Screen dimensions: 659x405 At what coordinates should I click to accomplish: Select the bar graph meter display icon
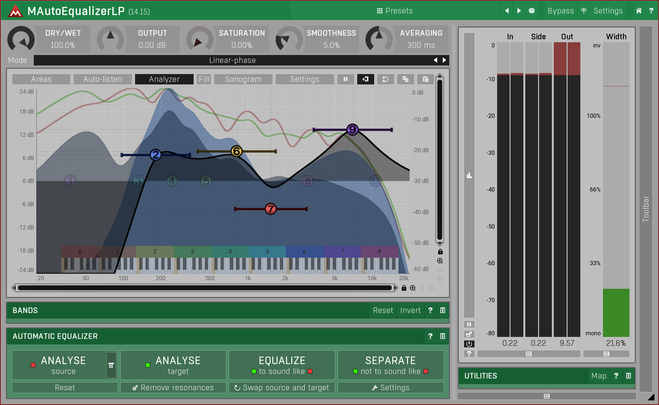(469, 175)
